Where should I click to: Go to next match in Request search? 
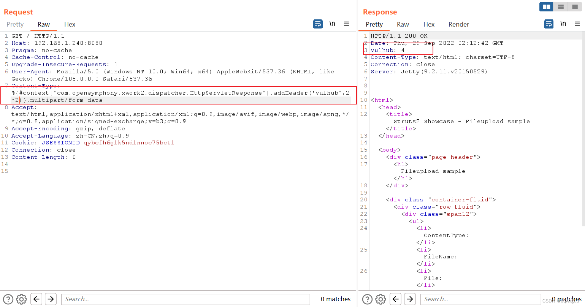coord(51,299)
